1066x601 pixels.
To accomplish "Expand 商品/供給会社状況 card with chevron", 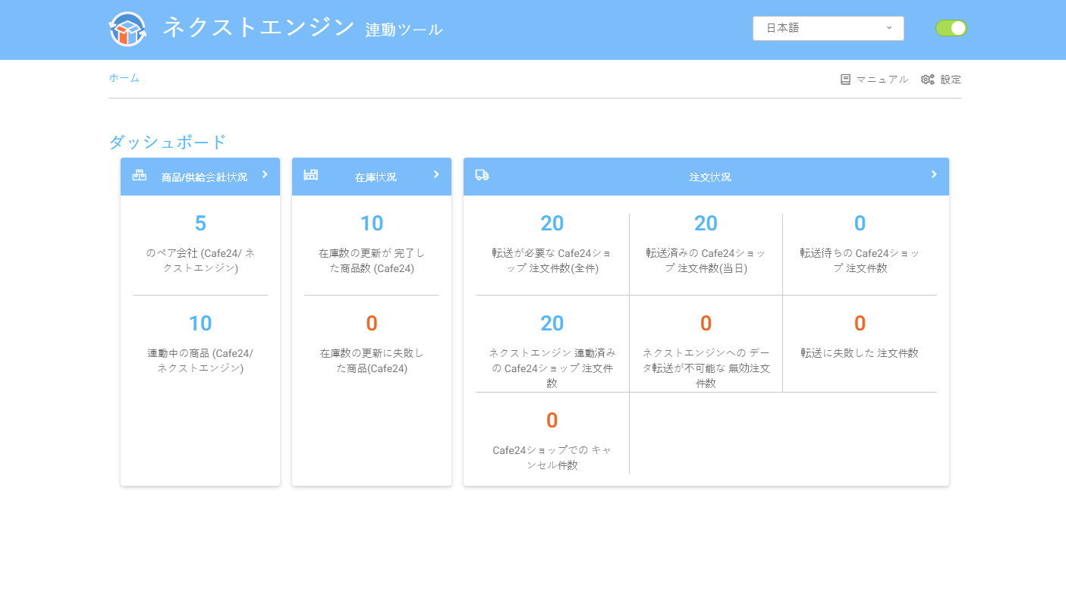I will [265, 174].
